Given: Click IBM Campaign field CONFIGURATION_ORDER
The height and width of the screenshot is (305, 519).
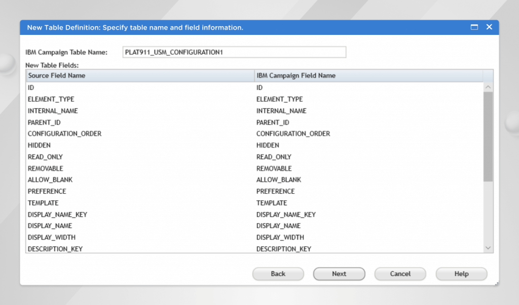Looking at the screenshot, I should [x=293, y=134].
